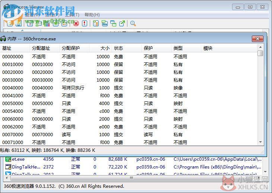Click the memory summary status bar text
This screenshot has width=272, height=193.
pos(47,150)
